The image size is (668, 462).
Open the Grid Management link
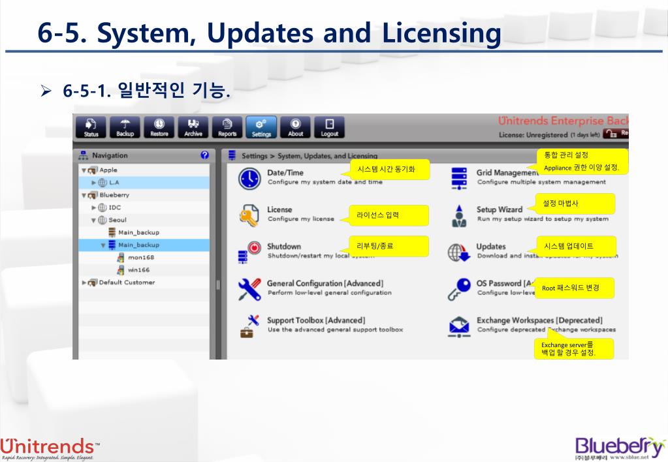507,172
